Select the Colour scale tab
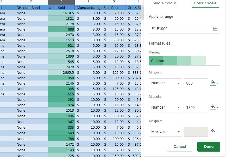The width and height of the screenshot is (226, 157). click(x=205, y=3)
